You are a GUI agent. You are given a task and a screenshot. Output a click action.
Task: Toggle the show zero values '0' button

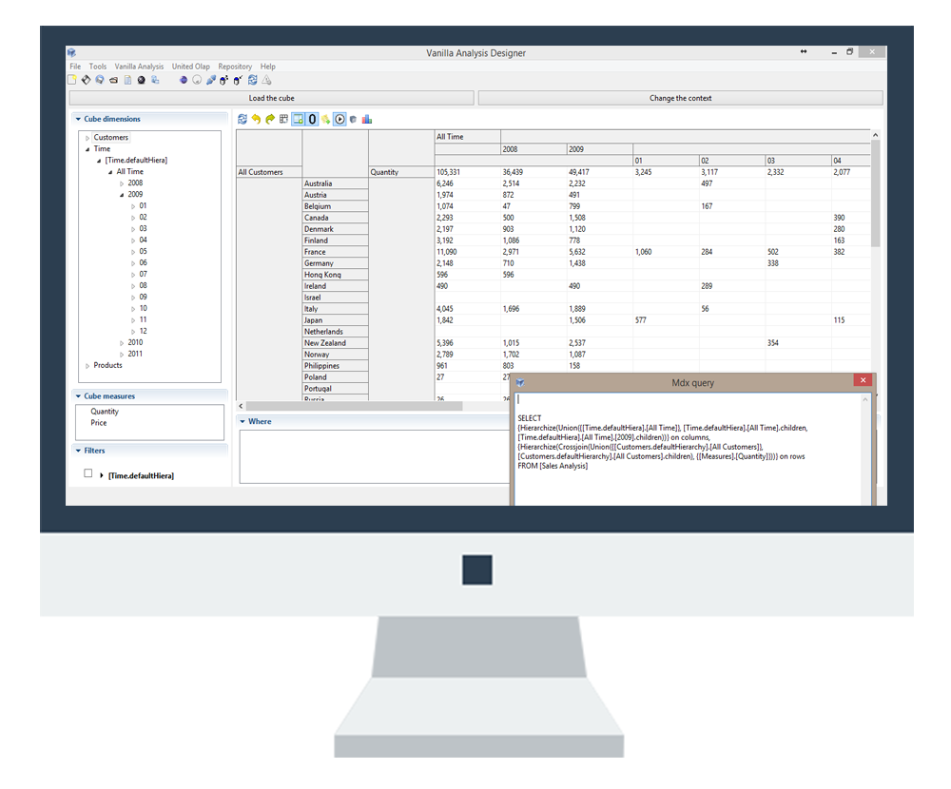coord(312,120)
